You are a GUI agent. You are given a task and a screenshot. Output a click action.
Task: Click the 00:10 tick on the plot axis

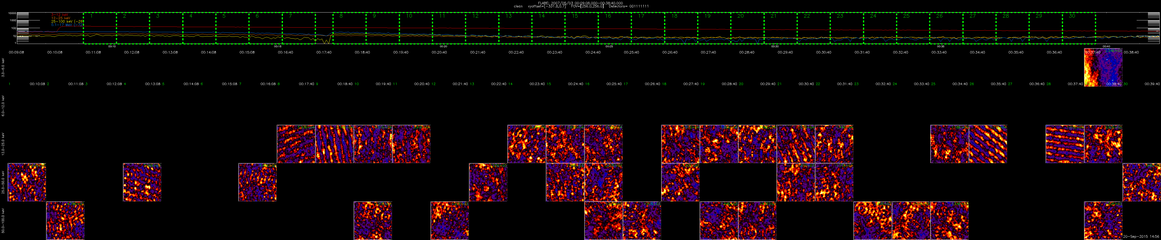coord(112,46)
